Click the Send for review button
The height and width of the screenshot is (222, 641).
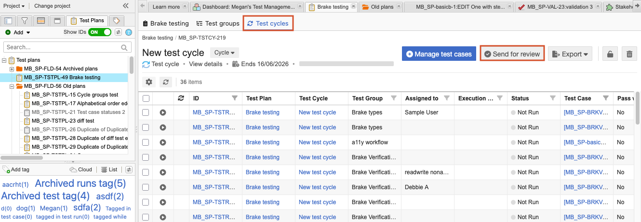point(512,54)
